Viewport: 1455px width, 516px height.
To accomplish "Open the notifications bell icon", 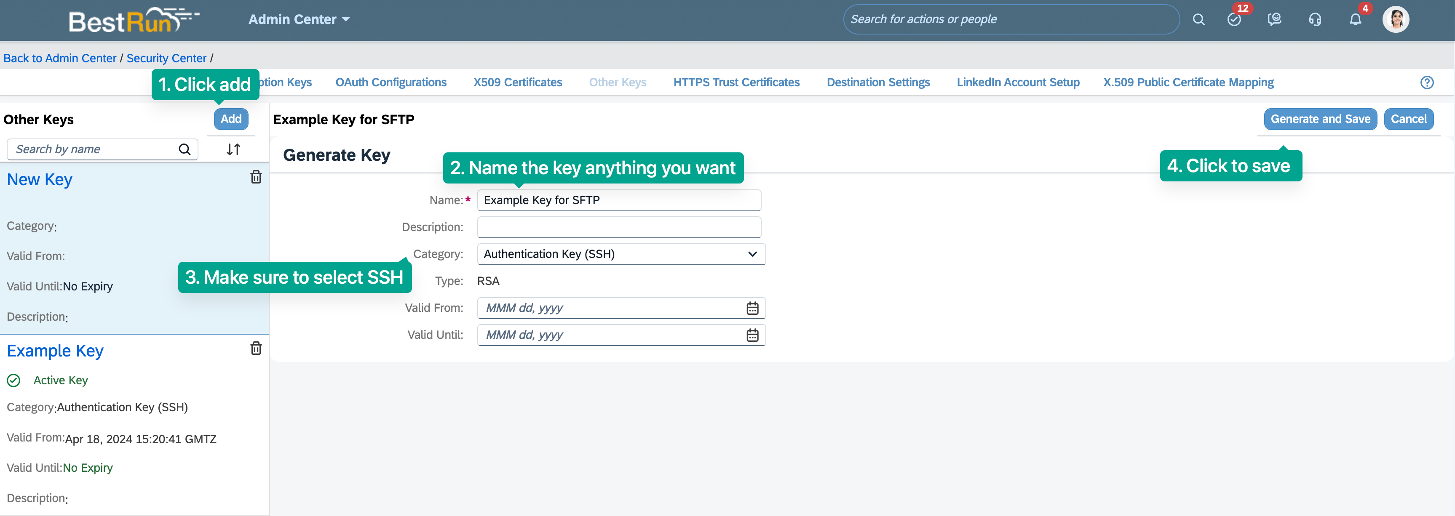I will [1355, 20].
